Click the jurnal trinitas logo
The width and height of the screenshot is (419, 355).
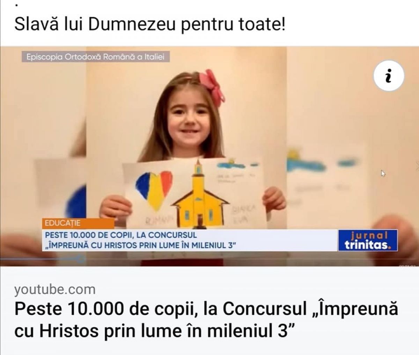pos(368,240)
